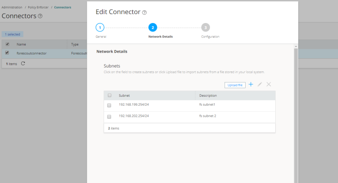Select step 2 Network Details
Image resolution: width=338 pixels, height=183 pixels.
(153, 27)
